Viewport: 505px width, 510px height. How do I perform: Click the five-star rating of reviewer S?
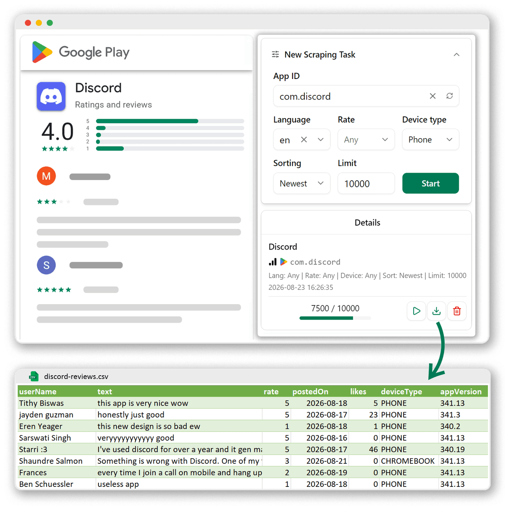[54, 289]
